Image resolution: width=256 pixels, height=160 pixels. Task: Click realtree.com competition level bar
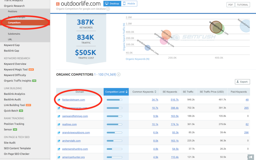coord(114,124)
